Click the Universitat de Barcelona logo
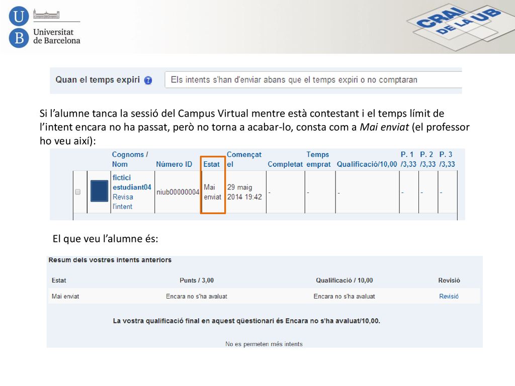Screen dimensions: 515x386 click(44, 27)
